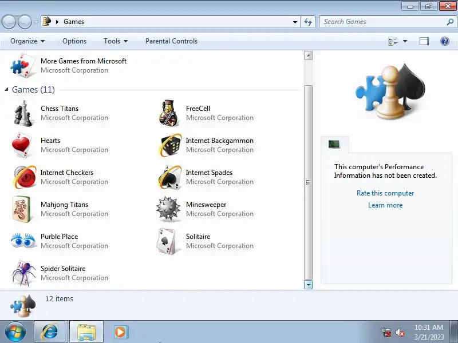Viewport: 458px width, 343px height.
Task: Click Rate this computer link
Action: click(385, 193)
